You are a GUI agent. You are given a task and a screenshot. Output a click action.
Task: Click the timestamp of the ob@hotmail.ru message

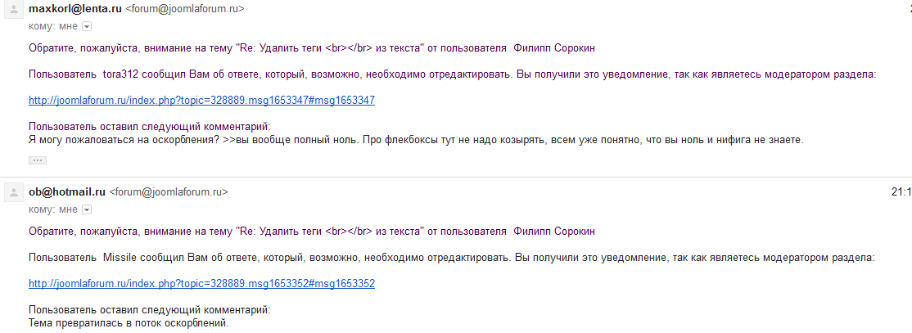[901, 192]
